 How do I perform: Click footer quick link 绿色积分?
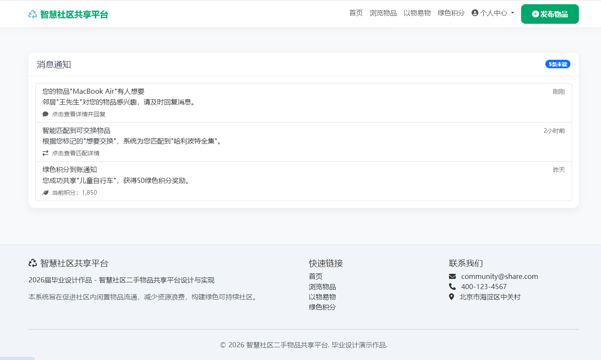(x=322, y=307)
